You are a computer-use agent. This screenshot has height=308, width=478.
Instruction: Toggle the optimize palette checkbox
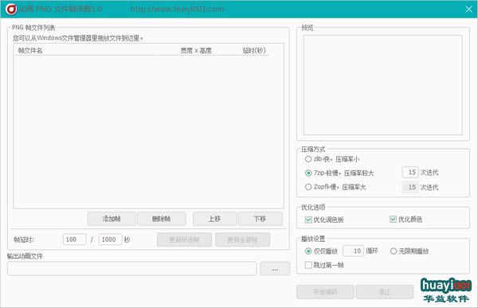tap(308, 220)
